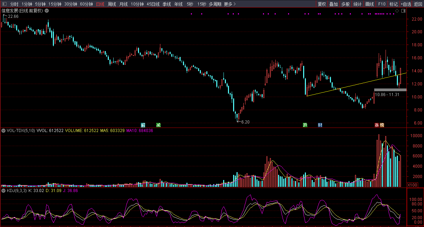
Task: Click the '减' event marker icon
Action: (158, 125)
